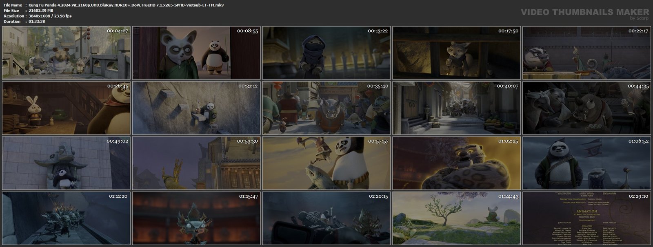This screenshot has width=653, height=247.
Task: Click the duration value 01:33:38
Action: point(37,22)
